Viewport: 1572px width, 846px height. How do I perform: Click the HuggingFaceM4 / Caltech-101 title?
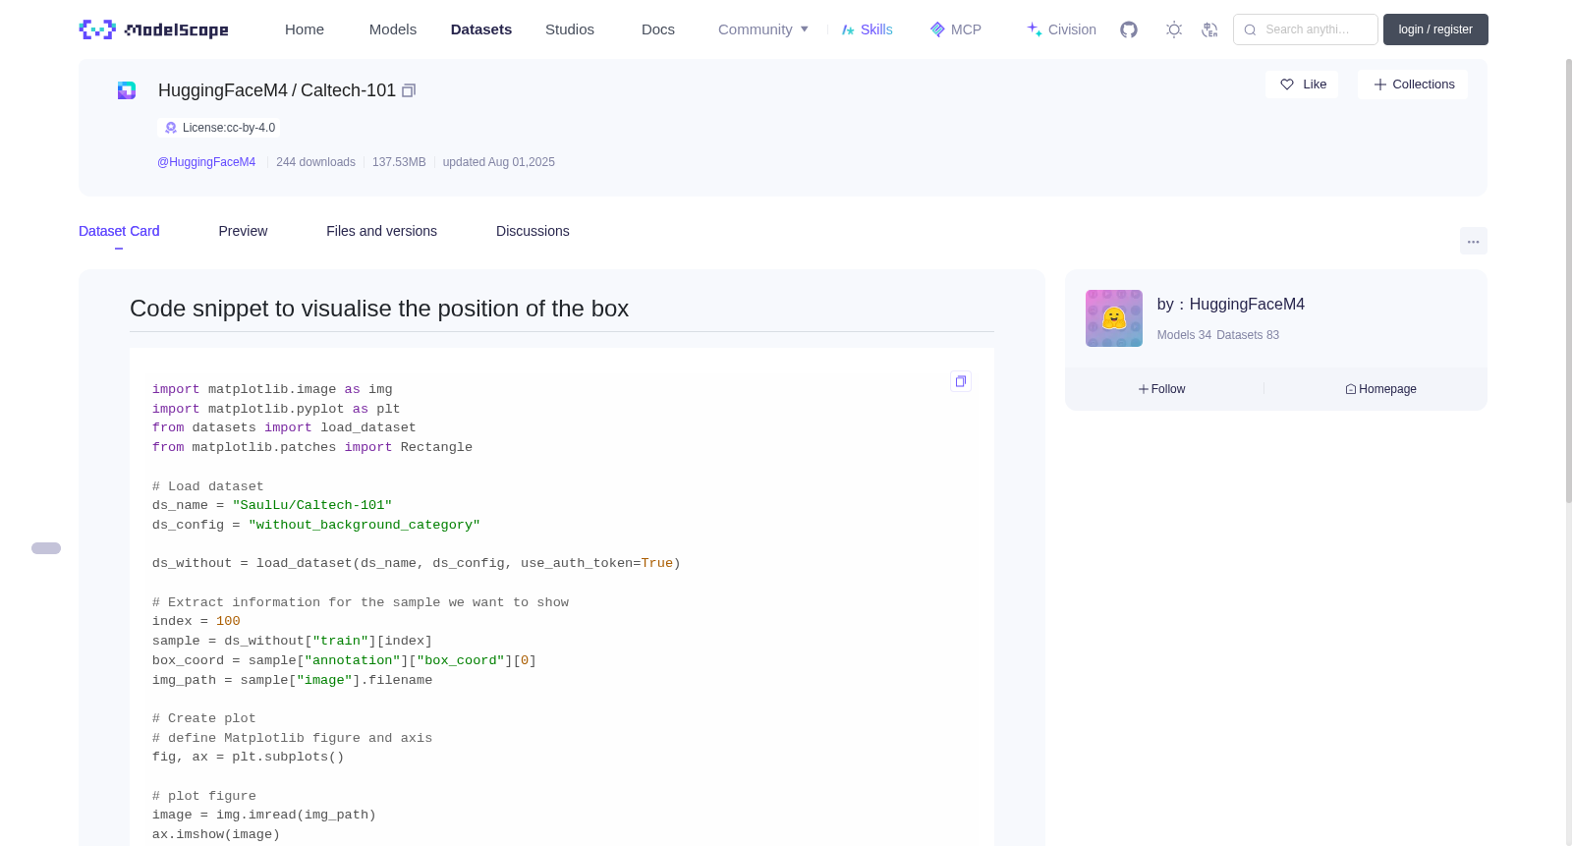tap(277, 90)
